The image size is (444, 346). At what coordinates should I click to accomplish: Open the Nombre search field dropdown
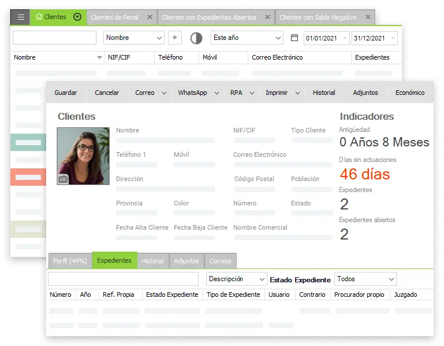pyautogui.click(x=160, y=38)
